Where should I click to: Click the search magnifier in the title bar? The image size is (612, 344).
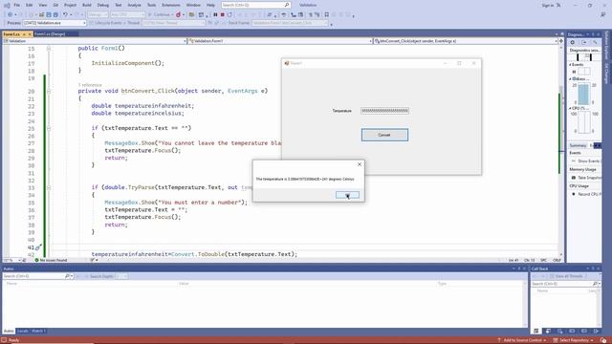tap(287, 5)
